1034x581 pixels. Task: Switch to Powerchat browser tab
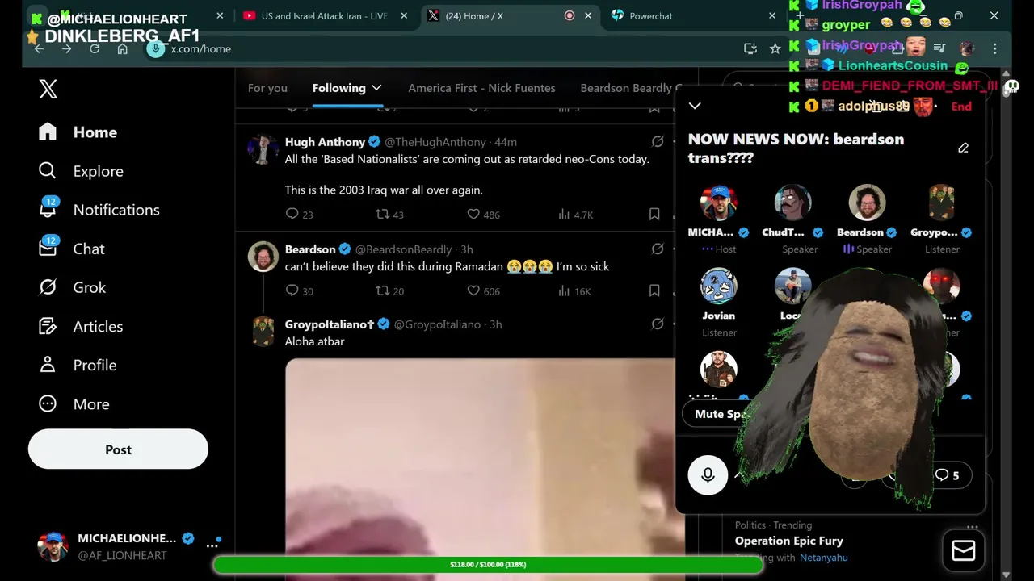click(691, 15)
